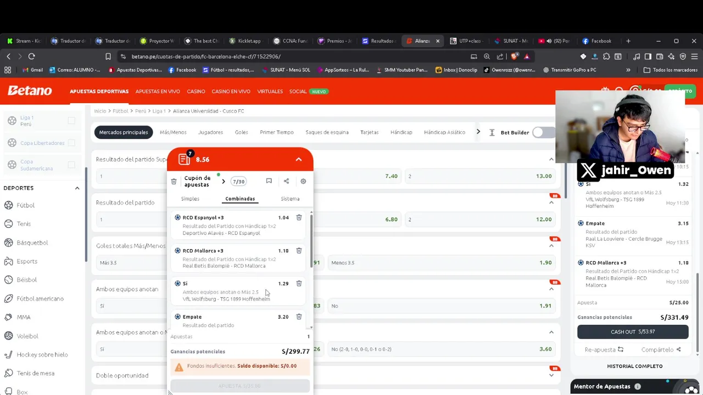Open the extensions puzzle icon
Image resolution: width=703 pixels, height=395 pixels.
[x=606, y=57]
